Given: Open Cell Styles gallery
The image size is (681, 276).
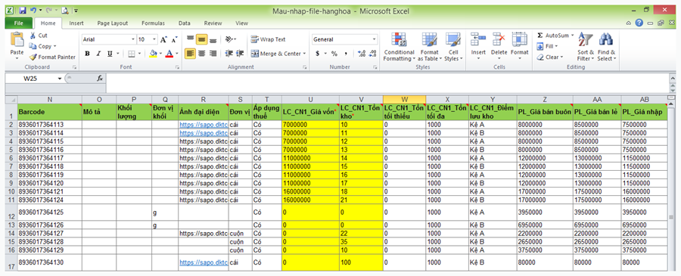Looking at the screenshot, I should (453, 47).
